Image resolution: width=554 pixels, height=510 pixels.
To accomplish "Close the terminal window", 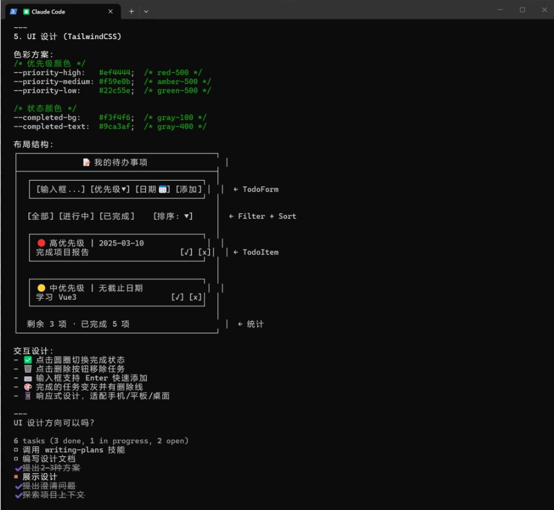I will coord(544,10).
